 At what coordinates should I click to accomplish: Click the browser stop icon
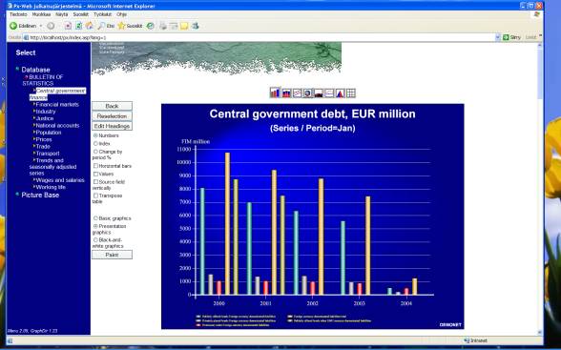click(x=68, y=26)
